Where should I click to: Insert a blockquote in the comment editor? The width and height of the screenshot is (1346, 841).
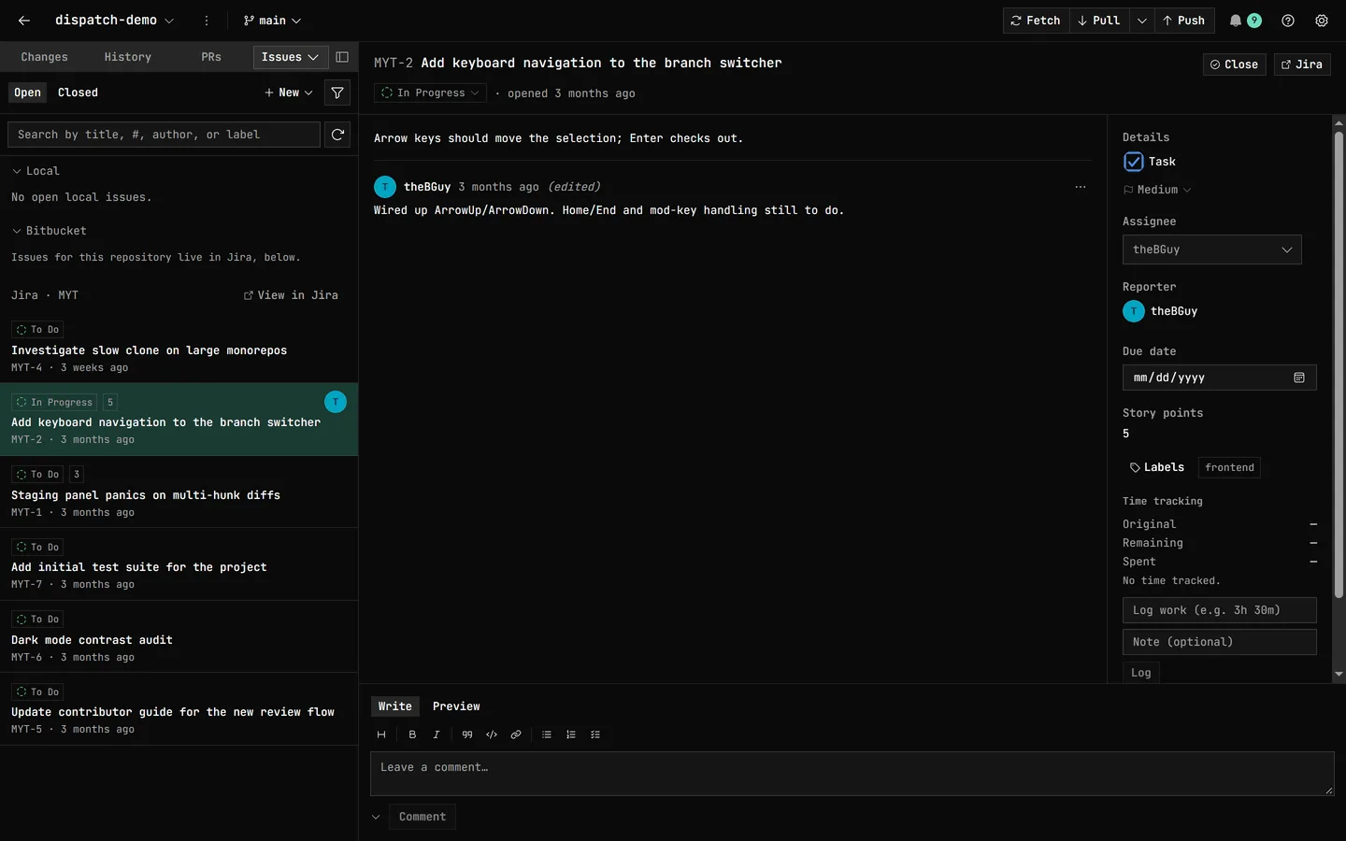coord(467,734)
